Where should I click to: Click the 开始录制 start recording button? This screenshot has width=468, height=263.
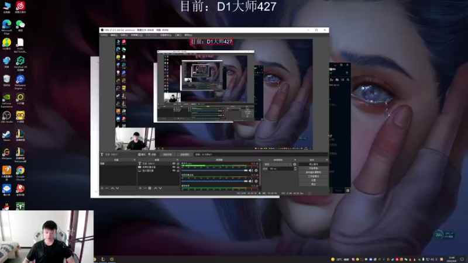coord(314,168)
